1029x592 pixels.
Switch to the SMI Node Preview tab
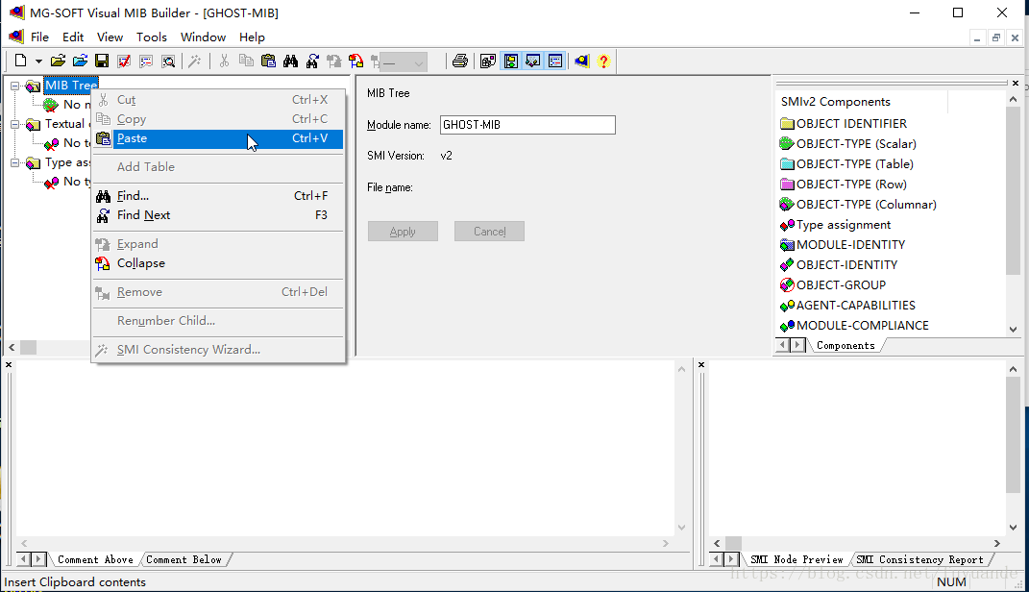pos(796,560)
